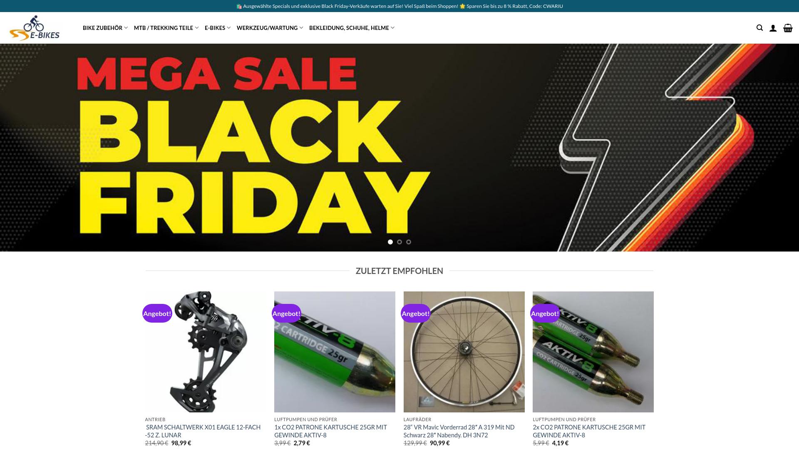Viewport: 799px width, 449px height.
Task: Expand the Werkzeug/Wartung dropdown
Action: coord(270,28)
